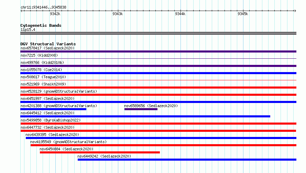The width and height of the screenshot is (306, 173).
Task: Click the 9345k ruler tick label
Action: click(243, 14)
